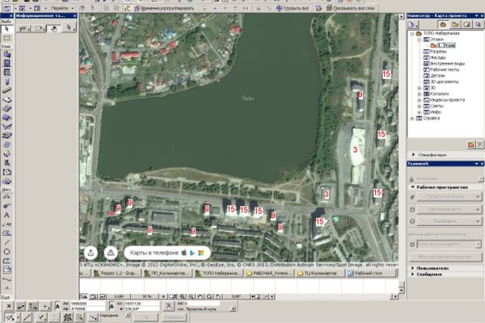Screen dimensions: 485x323
Task: Click the share icon on map
Action: coord(91,253)
